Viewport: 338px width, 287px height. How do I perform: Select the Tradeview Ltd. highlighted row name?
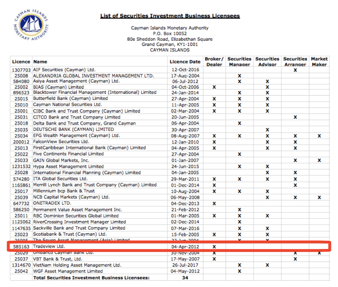point(49,246)
